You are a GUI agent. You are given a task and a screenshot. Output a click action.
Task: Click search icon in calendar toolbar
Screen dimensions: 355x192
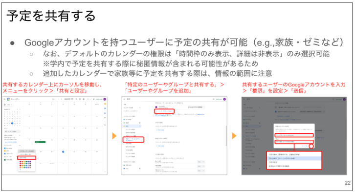(76, 99)
